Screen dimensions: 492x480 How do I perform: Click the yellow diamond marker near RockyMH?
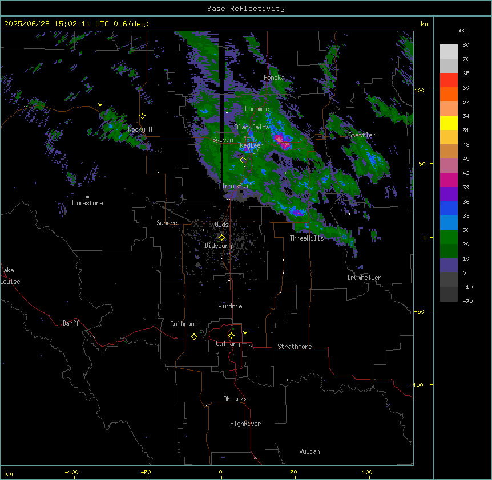(x=143, y=116)
